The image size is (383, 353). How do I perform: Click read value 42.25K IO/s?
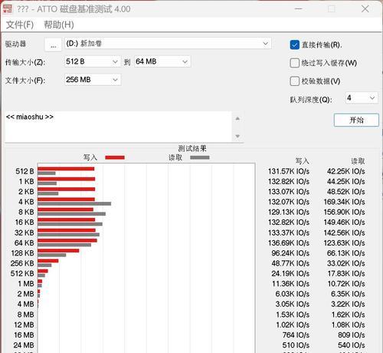[346, 171]
